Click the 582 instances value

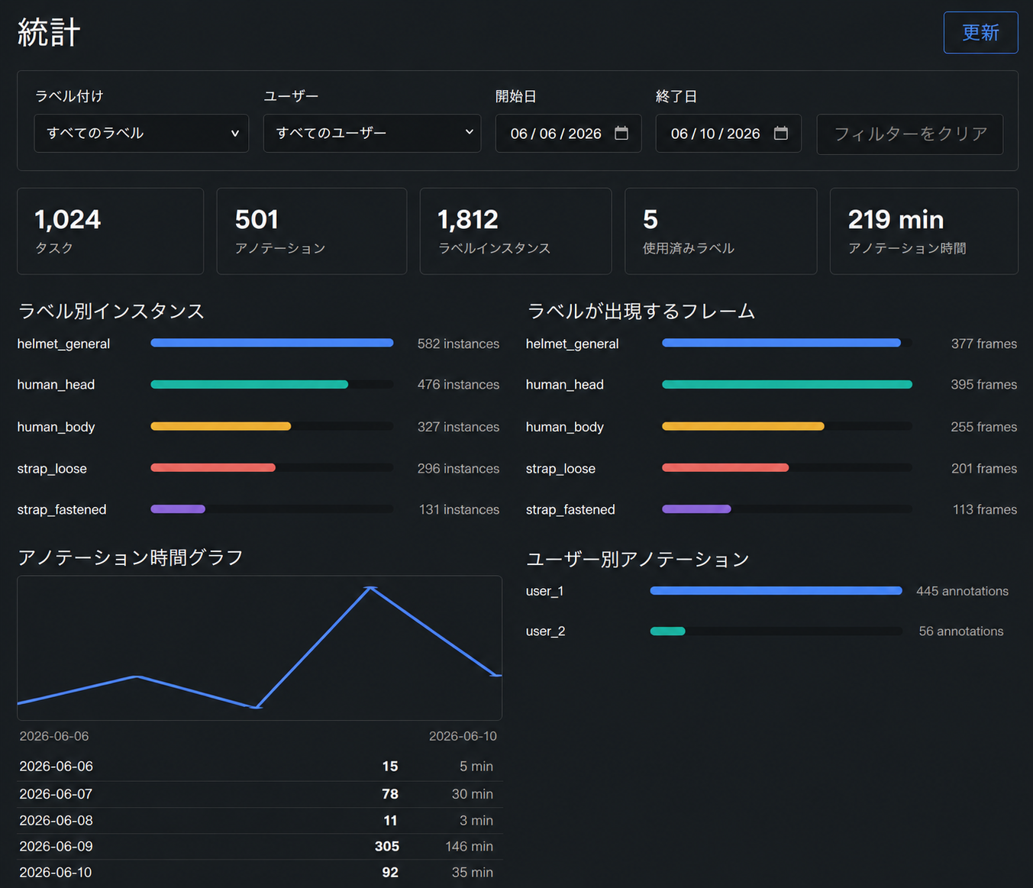458,344
